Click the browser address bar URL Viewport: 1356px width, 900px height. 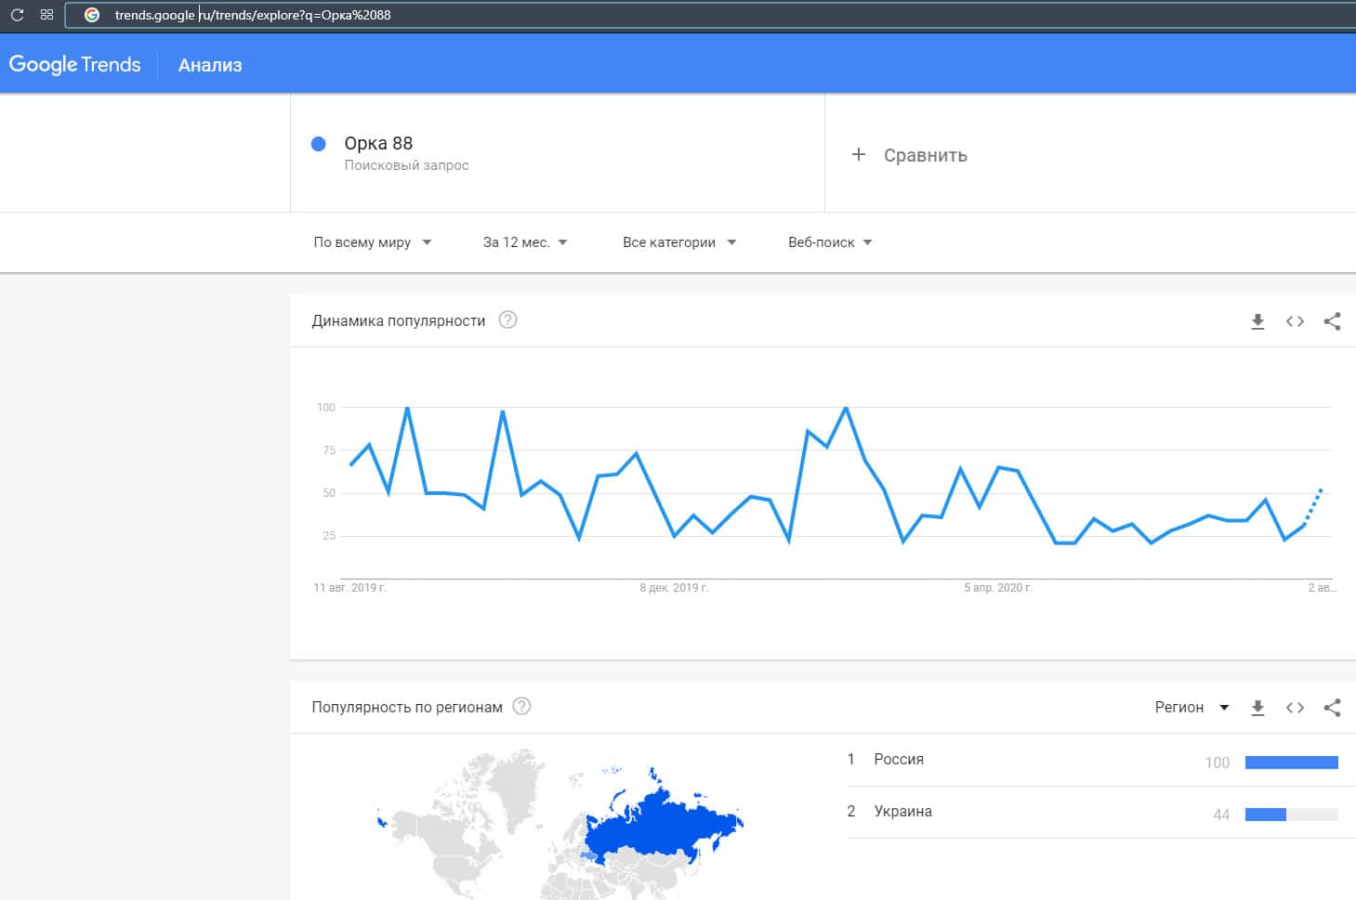coord(253,15)
